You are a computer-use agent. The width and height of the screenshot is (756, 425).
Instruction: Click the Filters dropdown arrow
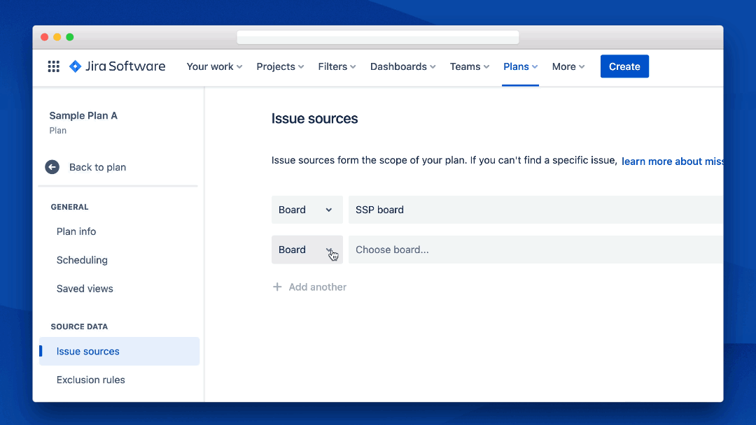(x=353, y=66)
